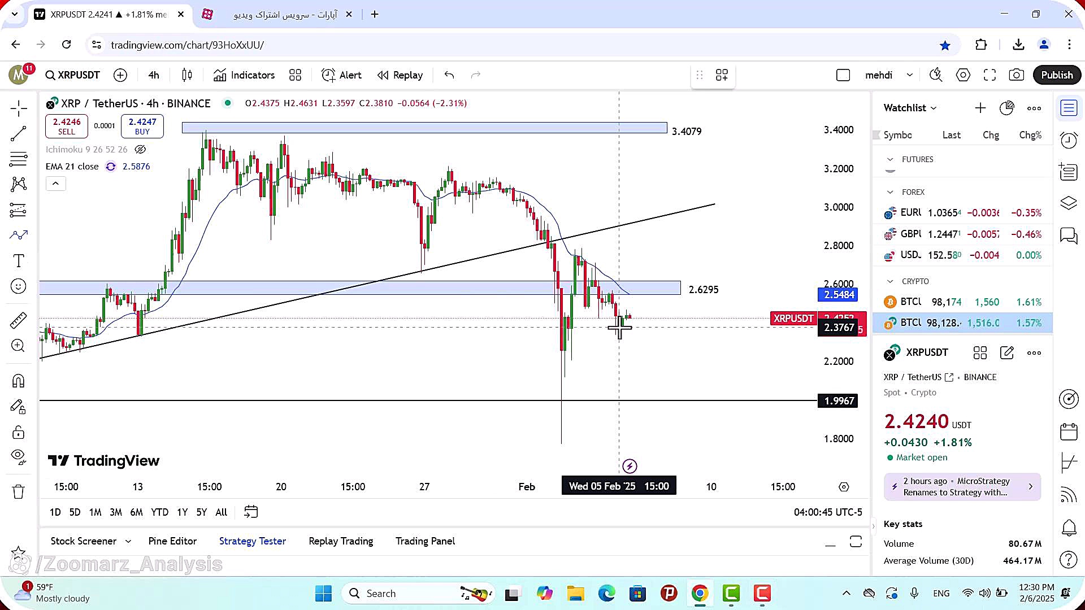Collapse the FUTURES watchlist section
The image size is (1085, 610).
click(890, 159)
